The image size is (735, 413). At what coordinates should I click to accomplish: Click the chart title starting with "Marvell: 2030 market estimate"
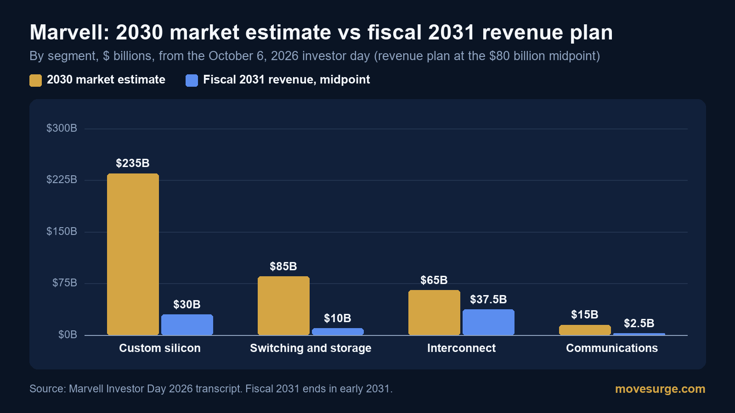(x=321, y=33)
